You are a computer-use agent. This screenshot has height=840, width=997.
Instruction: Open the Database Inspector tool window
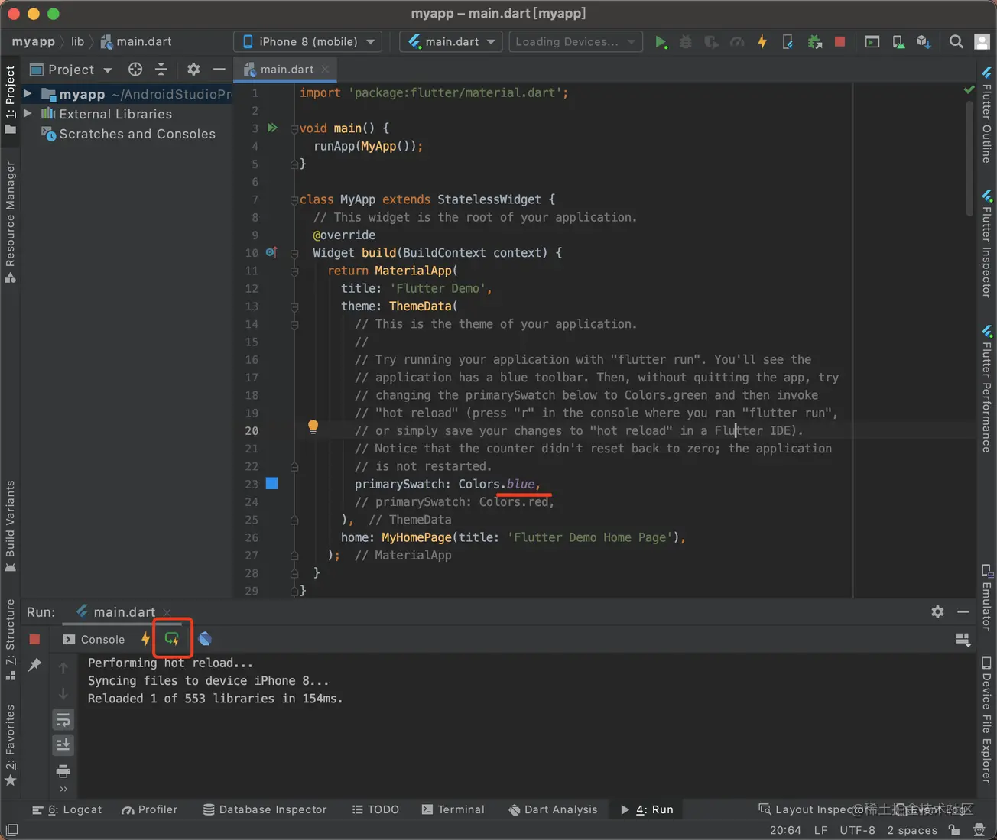click(x=265, y=809)
